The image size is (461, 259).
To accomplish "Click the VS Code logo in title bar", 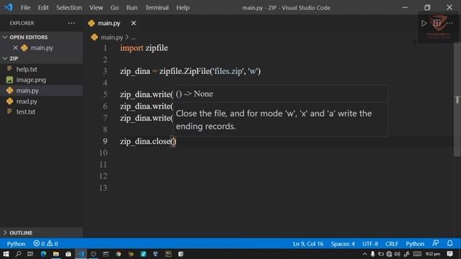I will tap(9, 7).
